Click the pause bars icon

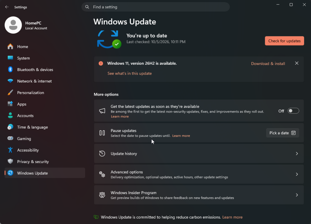coord(102,133)
